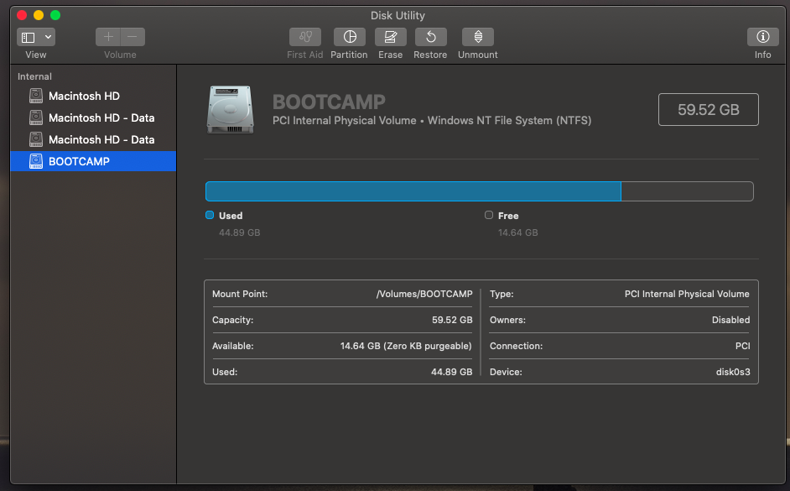Click the remove volume minus button
790x491 pixels.
pyautogui.click(x=133, y=37)
